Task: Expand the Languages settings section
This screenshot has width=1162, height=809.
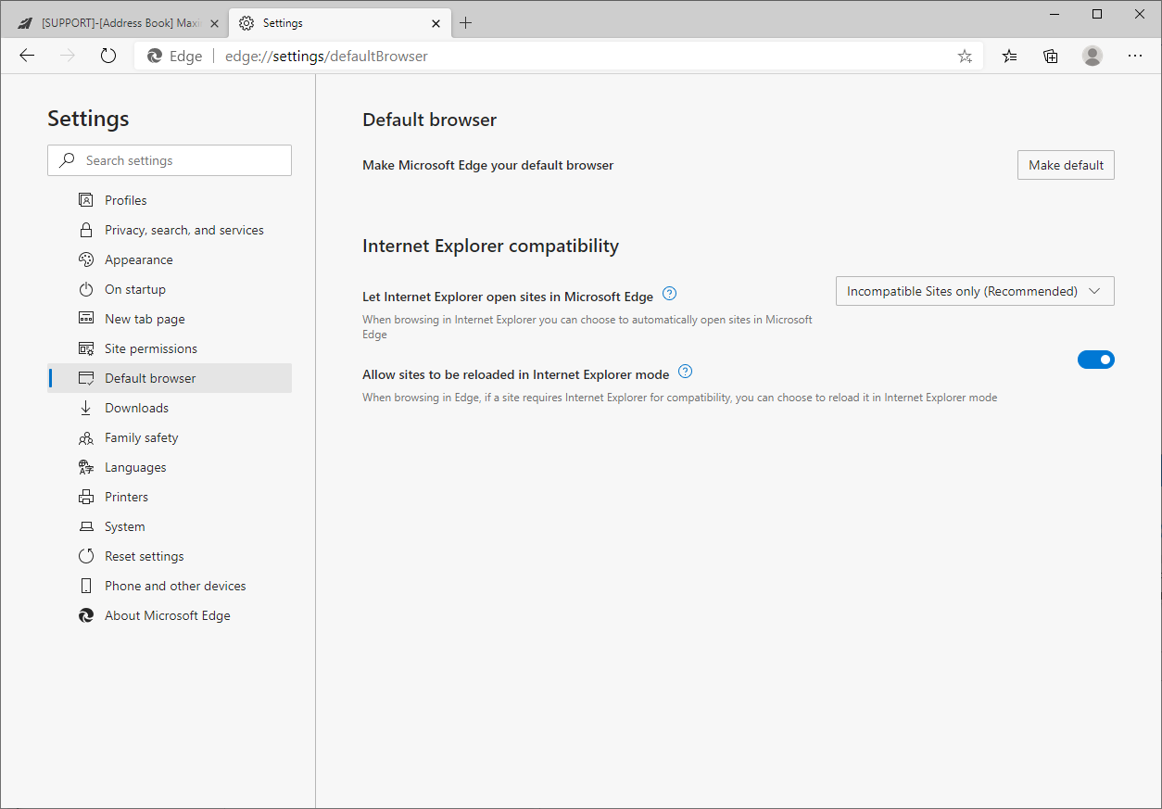Action: tap(136, 466)
